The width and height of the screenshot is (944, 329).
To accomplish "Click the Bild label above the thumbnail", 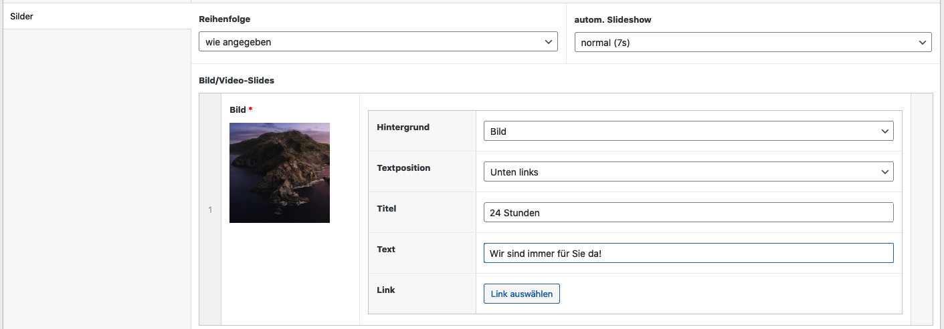I will (238, 110).
